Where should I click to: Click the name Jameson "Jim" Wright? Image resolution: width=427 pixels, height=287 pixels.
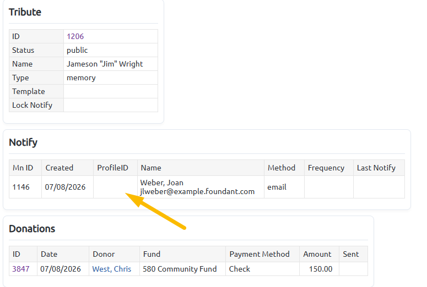coord(105,64)
